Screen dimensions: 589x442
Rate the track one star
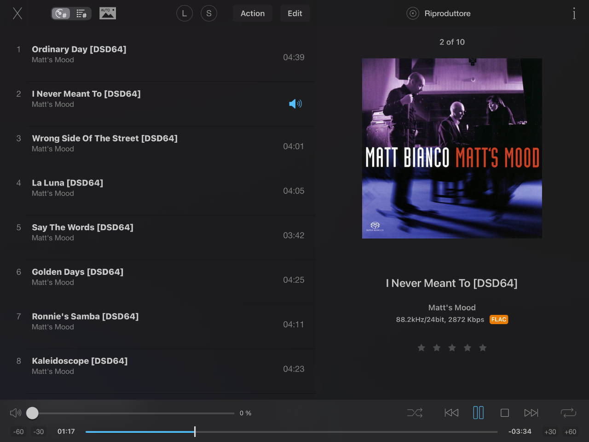click(x=421, y=348)
